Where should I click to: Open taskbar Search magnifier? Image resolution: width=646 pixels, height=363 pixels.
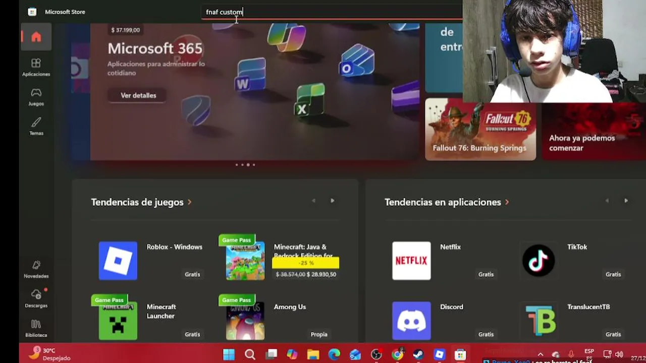(x=250, y=354)
